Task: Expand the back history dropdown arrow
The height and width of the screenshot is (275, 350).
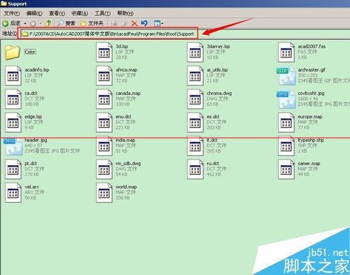Action: 25,24
